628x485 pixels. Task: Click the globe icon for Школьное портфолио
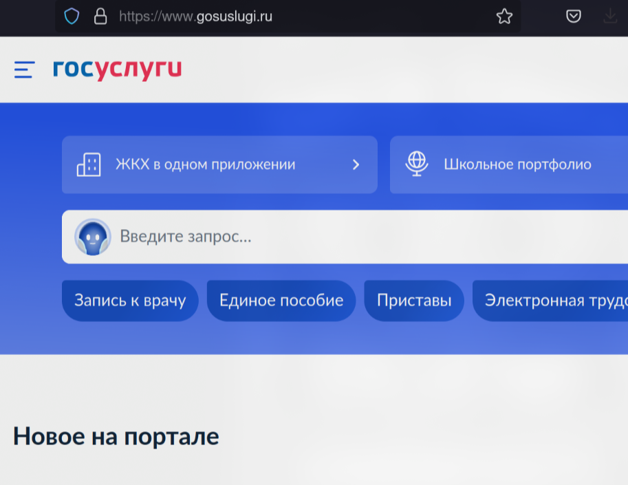(417, 164)
